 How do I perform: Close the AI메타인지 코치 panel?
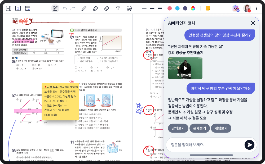point(253,23)
